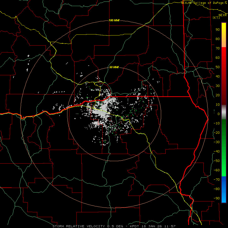The width and height of the screenshot is (228, 228).
Task: Click the 10 value on velocity scale
Action: (218, 105)
